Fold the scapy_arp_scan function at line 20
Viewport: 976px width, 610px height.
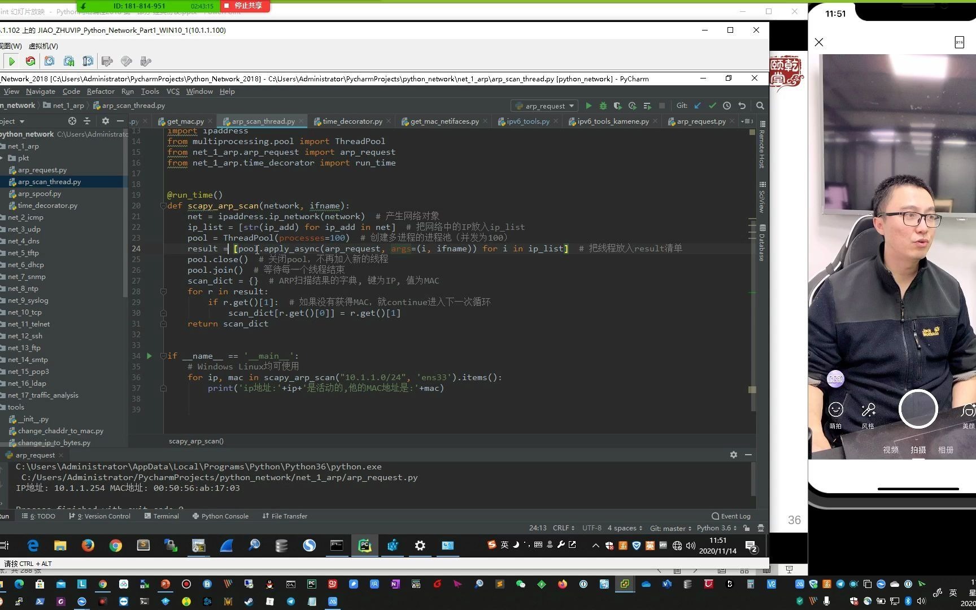(x=163, y=206)
